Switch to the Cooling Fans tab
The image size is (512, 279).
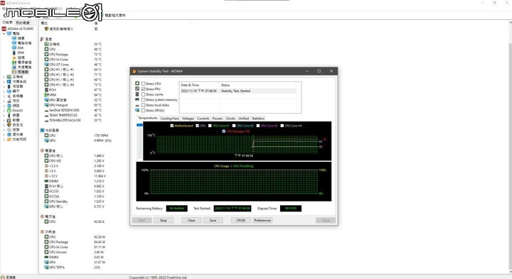[170, 119]
